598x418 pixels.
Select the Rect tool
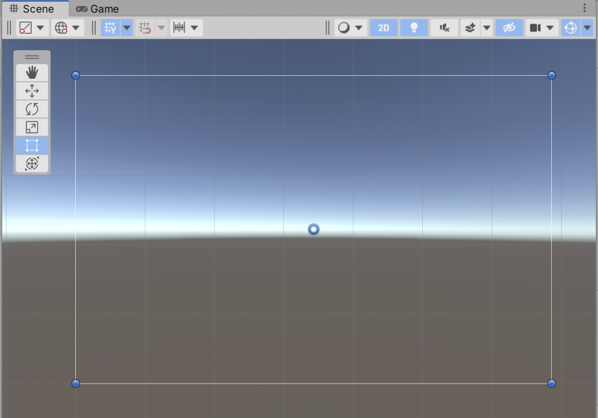(32, 145)
